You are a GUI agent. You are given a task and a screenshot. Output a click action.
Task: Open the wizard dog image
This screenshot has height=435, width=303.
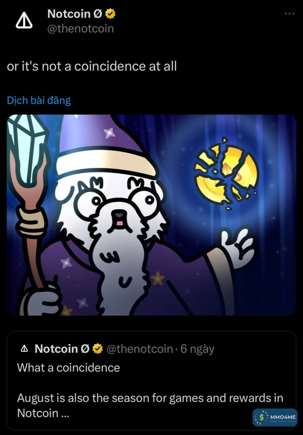(151, 215)
